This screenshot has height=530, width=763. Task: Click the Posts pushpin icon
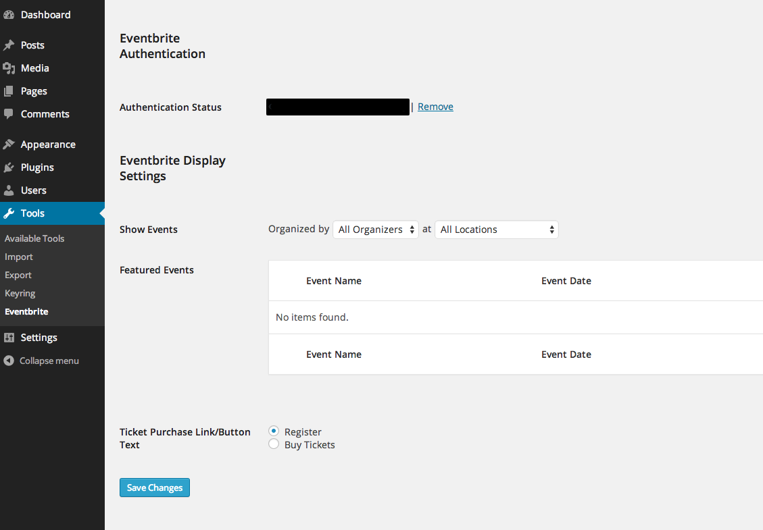pos(9,45)
